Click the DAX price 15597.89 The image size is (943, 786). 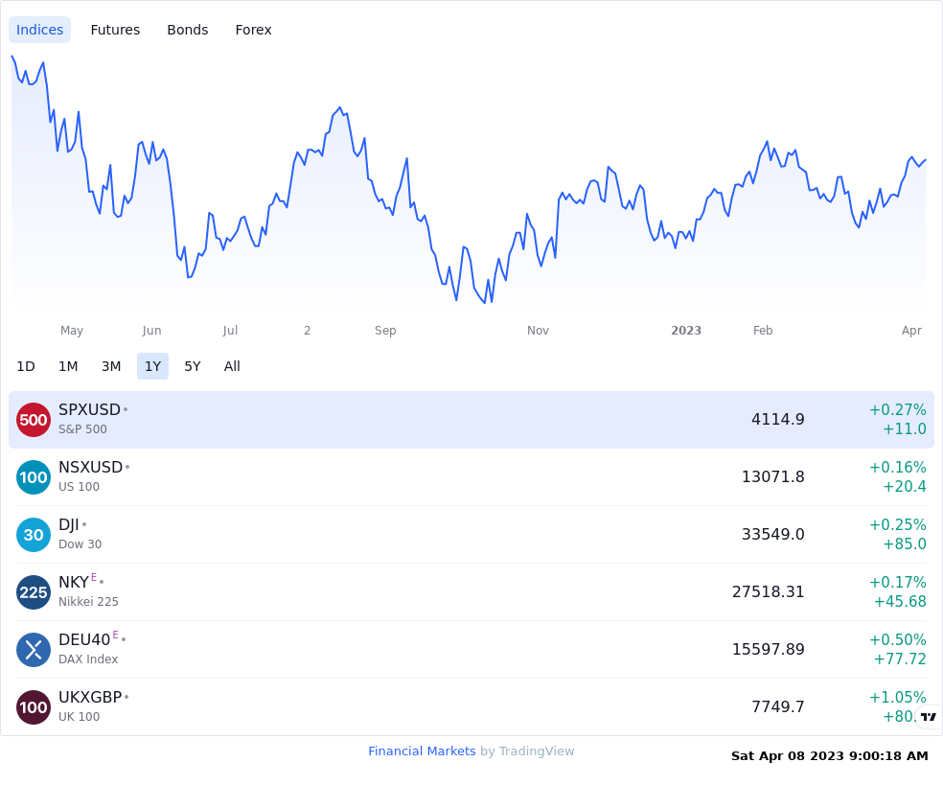[x=768, y=649]
